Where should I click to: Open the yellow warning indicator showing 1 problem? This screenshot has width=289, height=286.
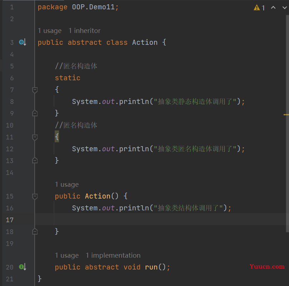[259, 8]
